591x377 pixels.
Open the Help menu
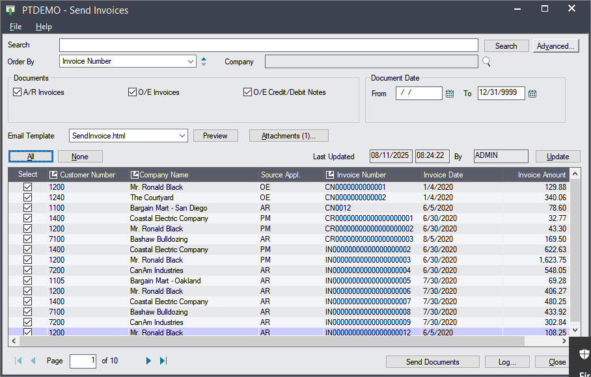coord(44,27)
